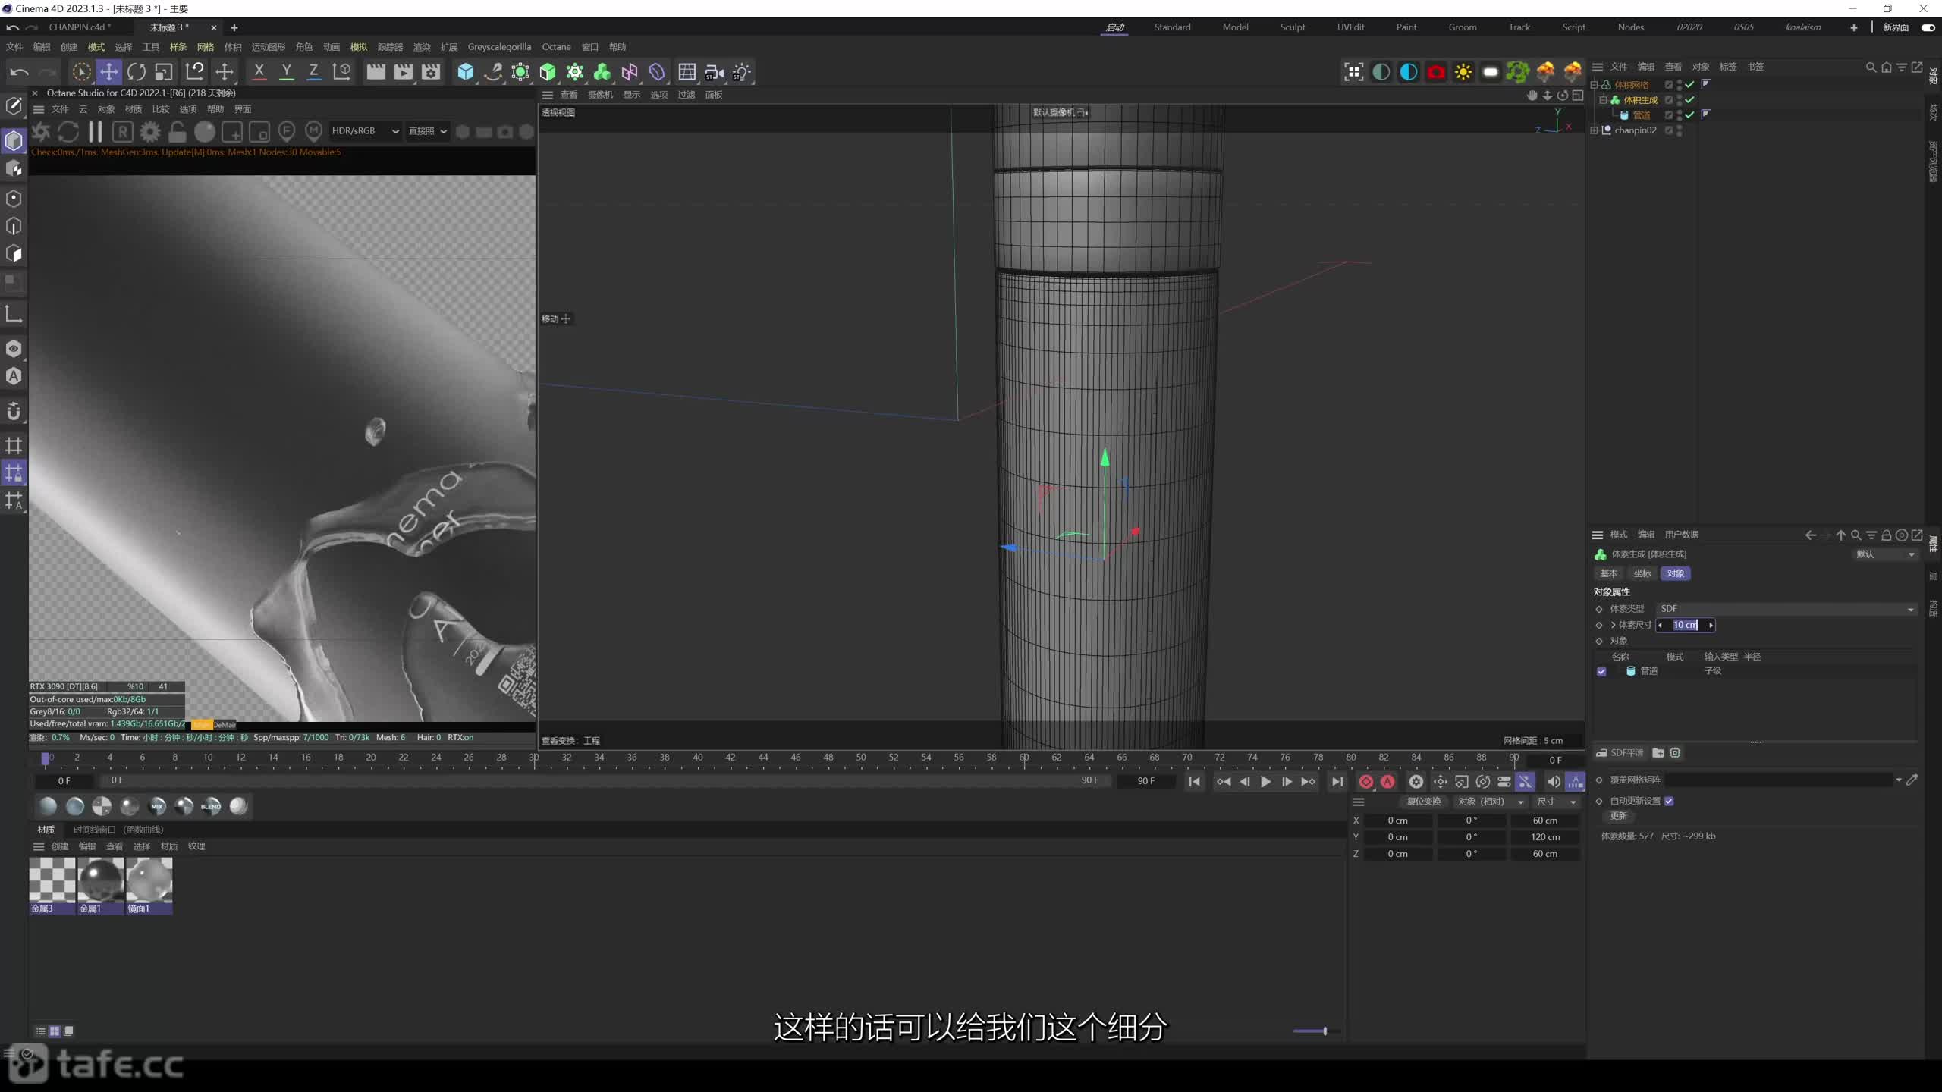
Task: Open the 体素类型 SDF dropdown
Action: click(x=1786, y=609)
